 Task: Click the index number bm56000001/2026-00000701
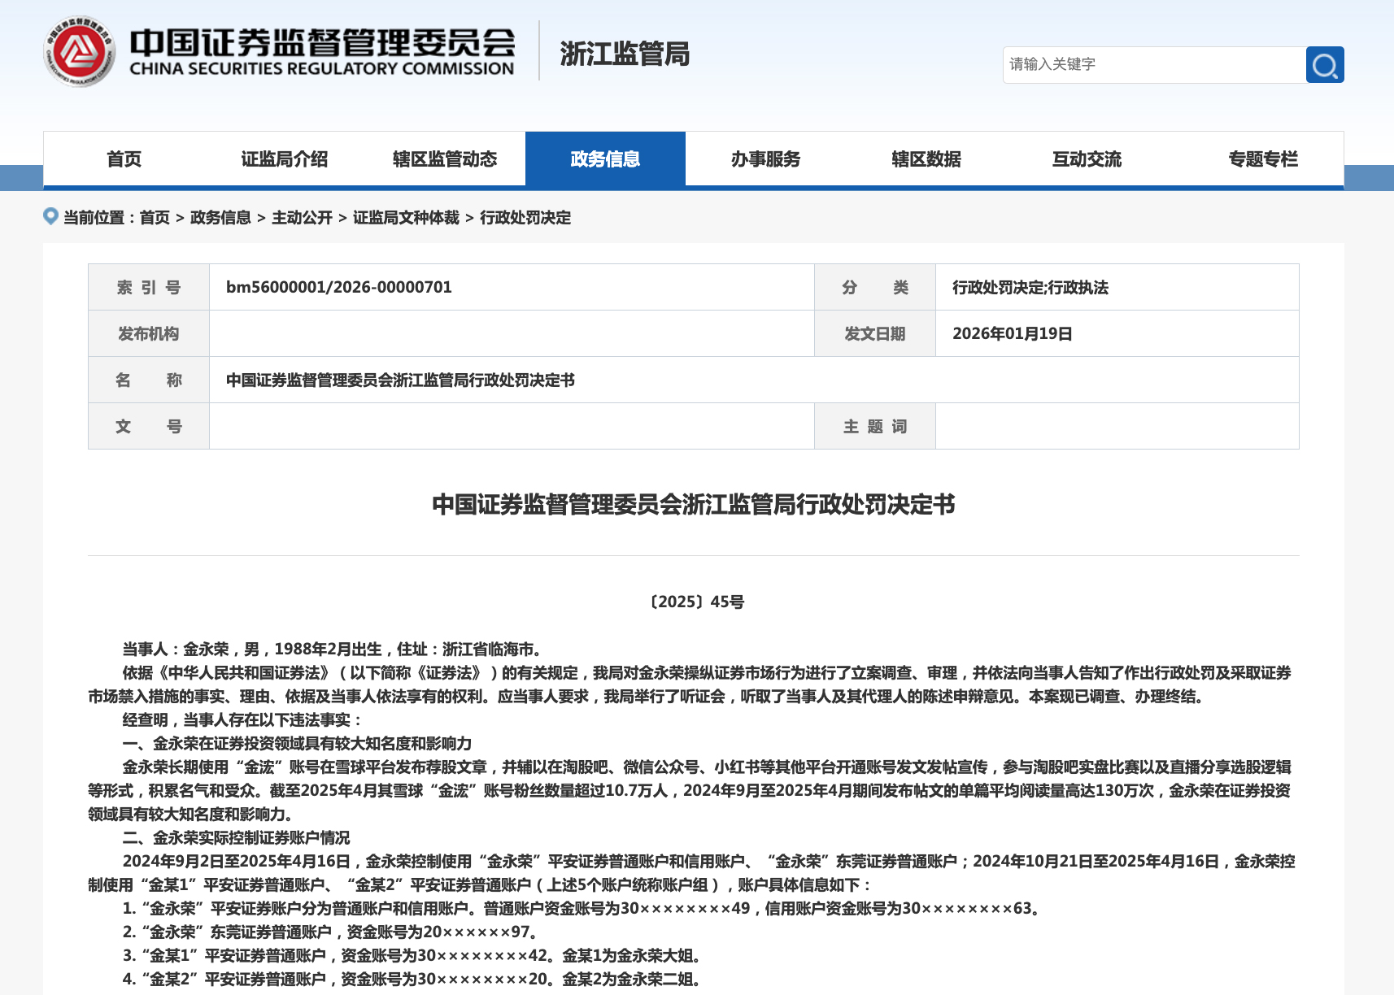tap(338, 287)
